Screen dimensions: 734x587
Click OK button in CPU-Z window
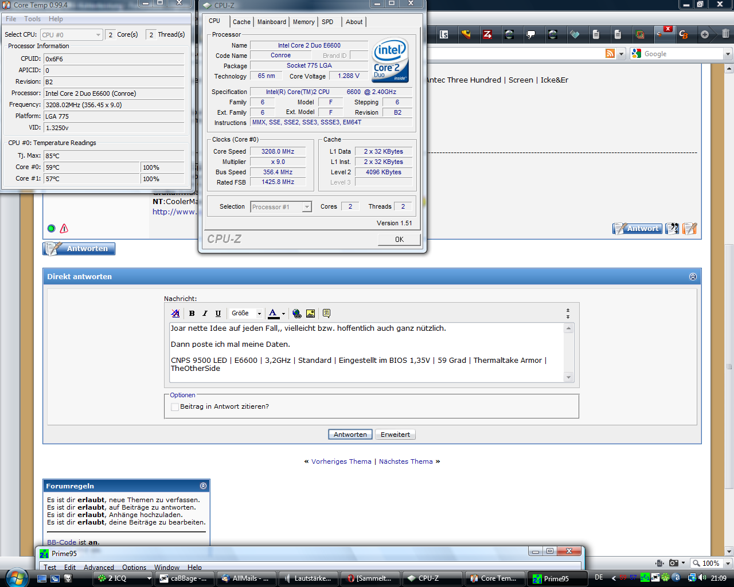[x=399, y=240]
